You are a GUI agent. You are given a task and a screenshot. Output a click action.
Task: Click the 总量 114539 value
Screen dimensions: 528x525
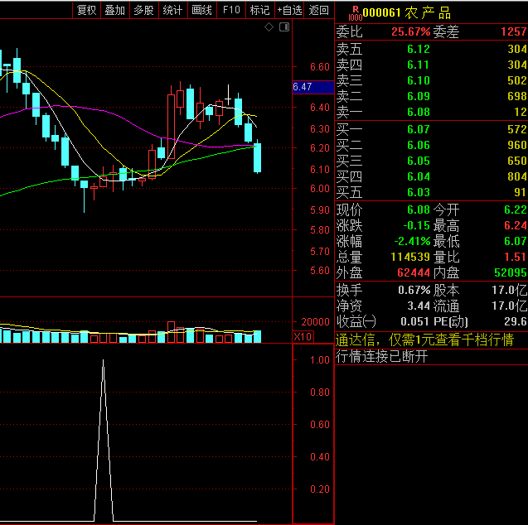pyautogui.click(x=410, y=257)
